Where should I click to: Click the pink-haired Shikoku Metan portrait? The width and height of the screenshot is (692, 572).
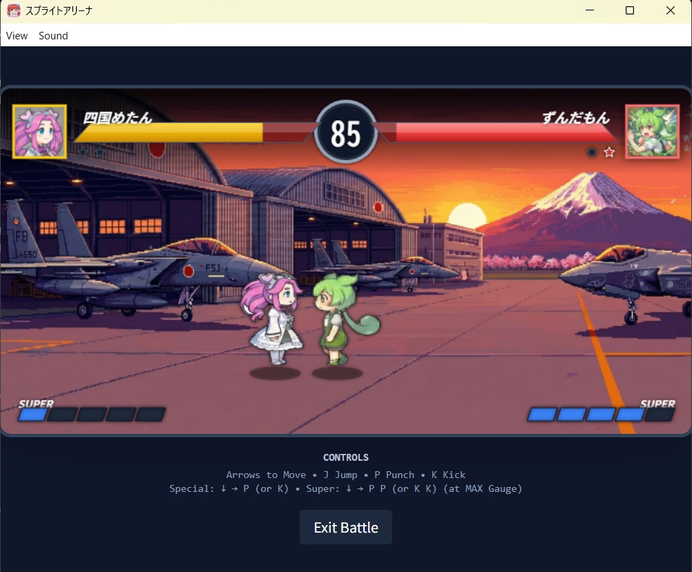coord(40,131)
